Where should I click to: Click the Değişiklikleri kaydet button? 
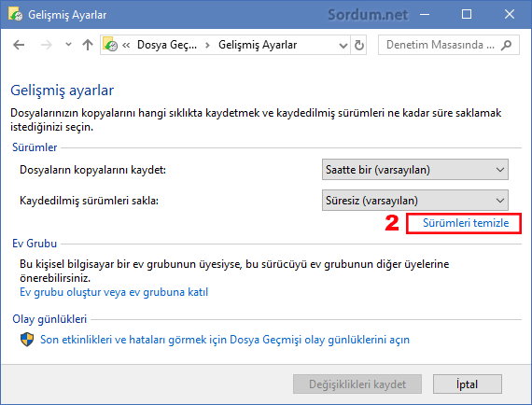(x=357, y=384)
